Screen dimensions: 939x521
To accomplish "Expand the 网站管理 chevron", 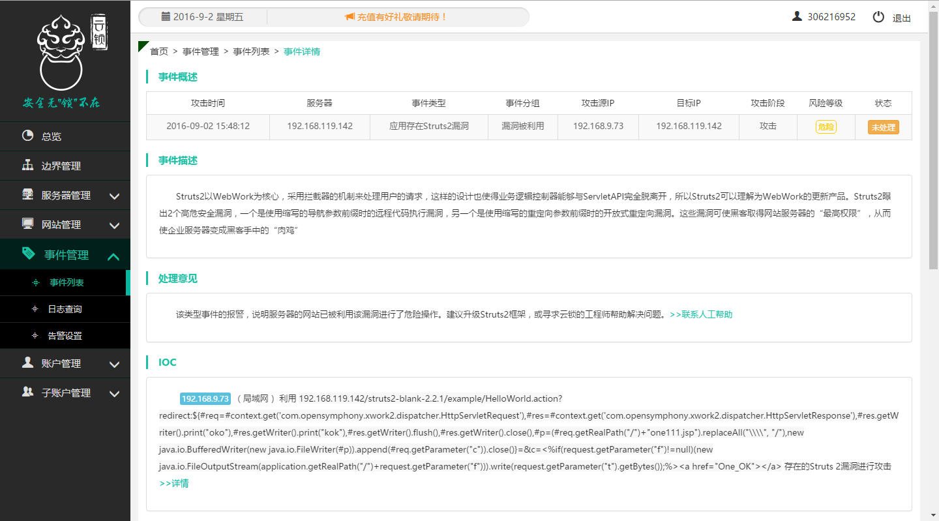I will [x=115, y=225].
